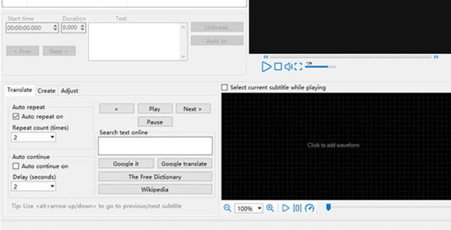This screenshot has width=451, height=230.
Task: Click the previous '<' button
Action: tap(117, 109)
